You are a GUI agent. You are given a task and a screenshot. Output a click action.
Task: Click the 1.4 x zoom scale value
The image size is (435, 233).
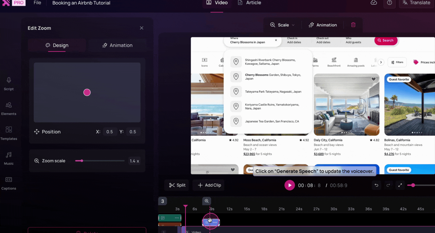pos(134,161)
